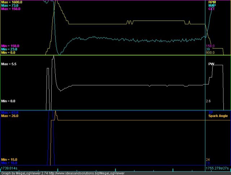Click the magenta CLT trace label
231x175 pixels.
(211, 9)
